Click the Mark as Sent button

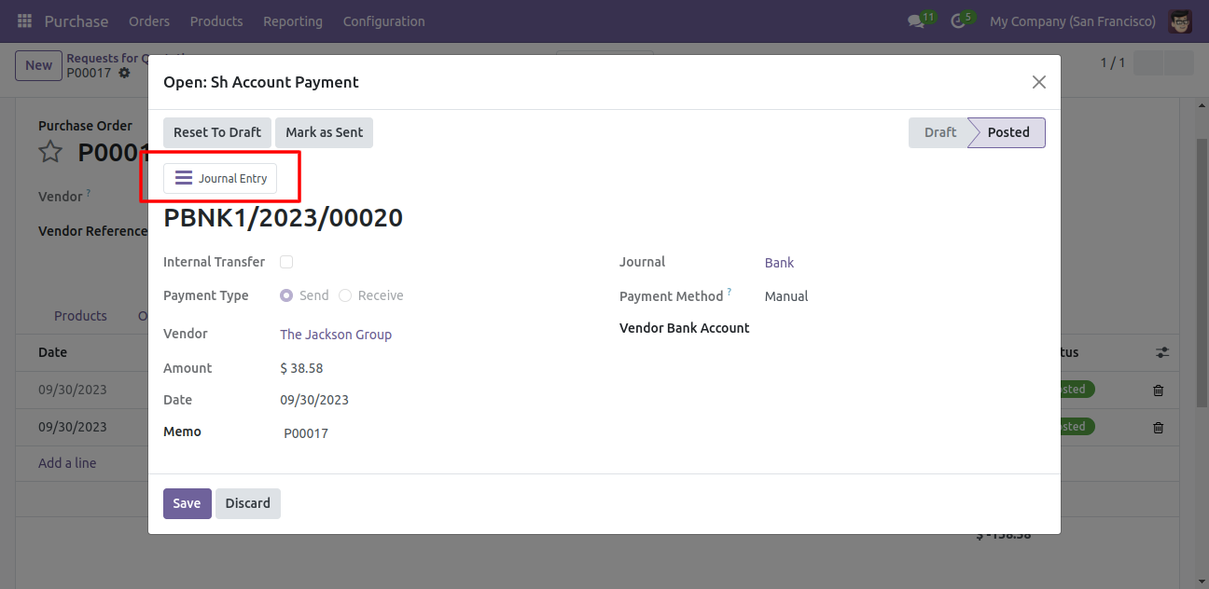[x=324, y=132]
